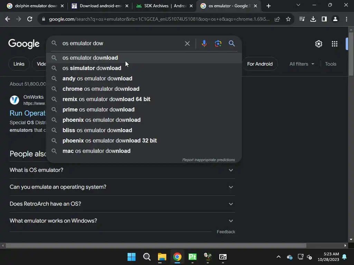Expand 'What is OS emulator?' question

pos(122,170)
